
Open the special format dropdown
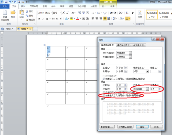147,72
